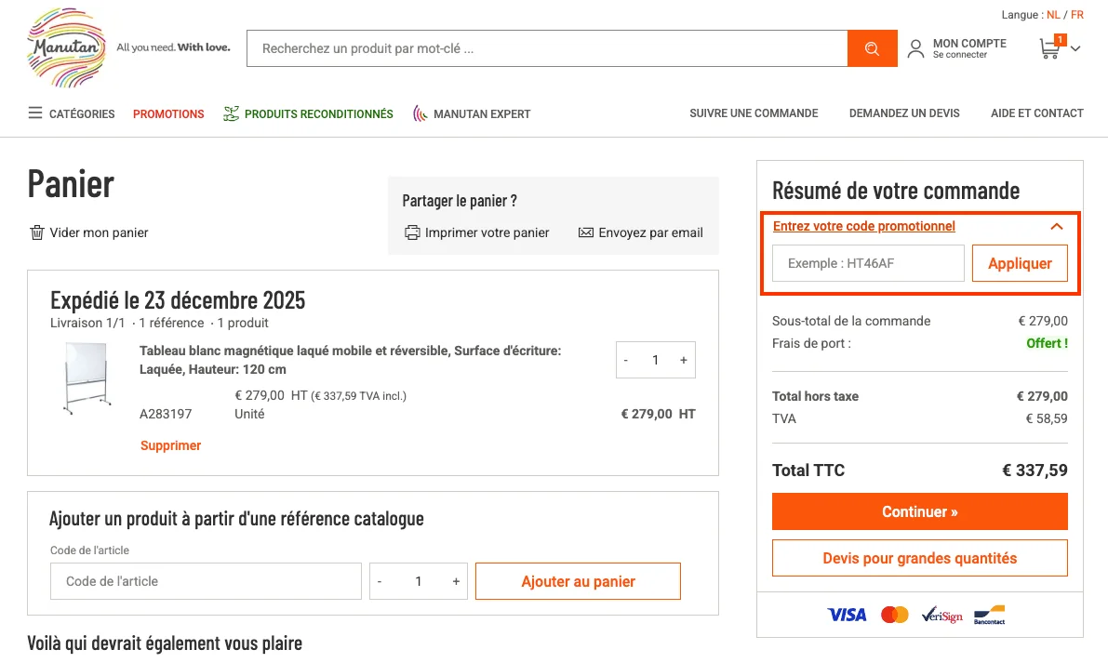This screenshot has width=1108, height=663.
Task: Click the envelope icon to email cart
Action: (586, 232)
